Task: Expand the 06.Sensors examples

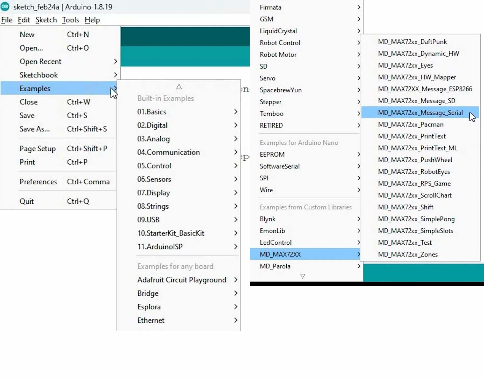Action: (179, 179)
